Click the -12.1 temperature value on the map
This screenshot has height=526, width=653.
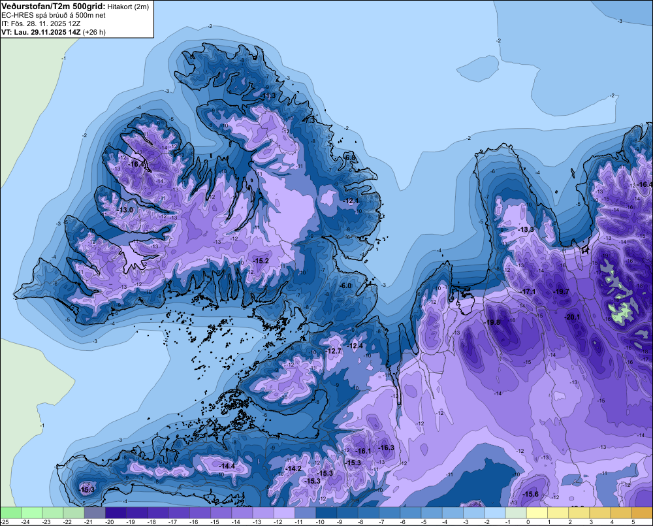click(x=351, y=201)
